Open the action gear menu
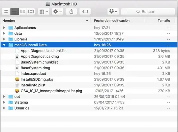This screenshot has height=132, width=178. point(57,12)
